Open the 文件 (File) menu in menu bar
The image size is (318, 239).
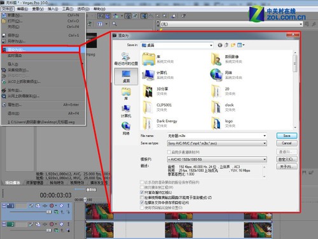coord(8,9)
